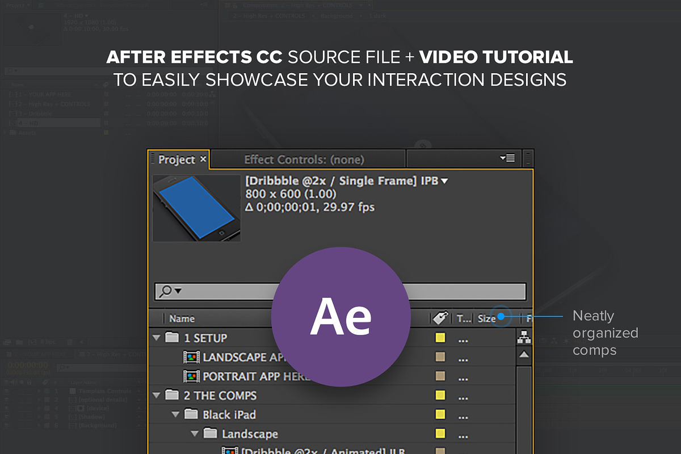Click yellow label swatch for Landscape folder
Image resolution: width=681 pixels, height=454 pixels.
[440, 434]
